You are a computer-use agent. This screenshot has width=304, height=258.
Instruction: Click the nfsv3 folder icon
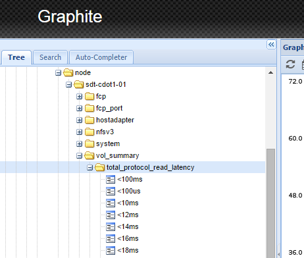pos(89,132)
